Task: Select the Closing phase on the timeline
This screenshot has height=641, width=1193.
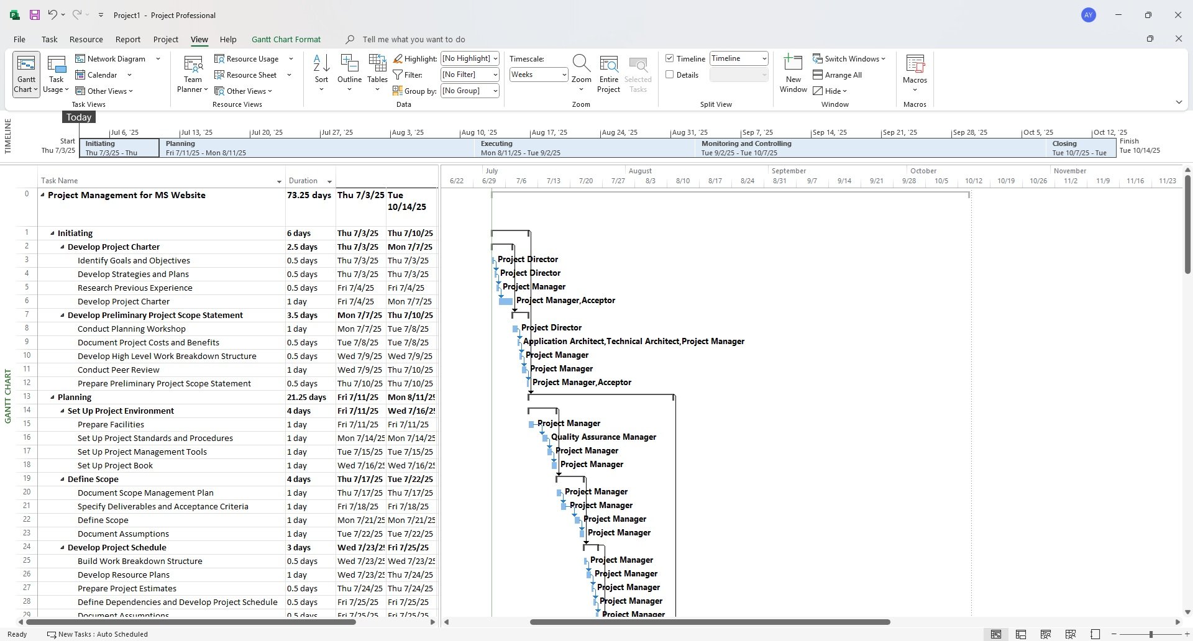Action: pyautogui.click(x=1081, y=148)
